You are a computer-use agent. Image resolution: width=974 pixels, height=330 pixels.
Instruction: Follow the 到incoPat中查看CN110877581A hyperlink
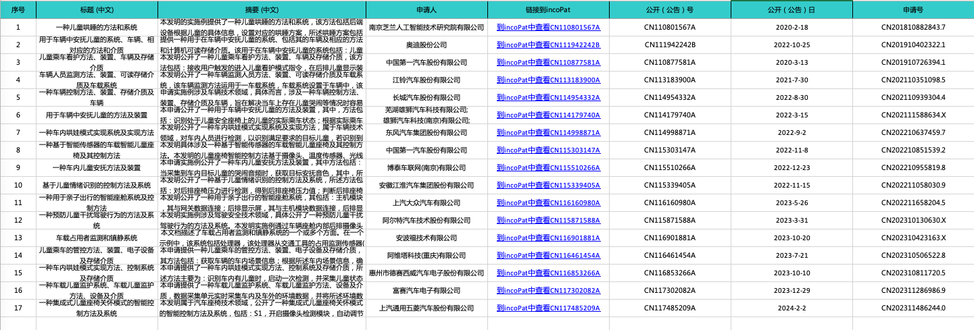click(x=548, y=63)
